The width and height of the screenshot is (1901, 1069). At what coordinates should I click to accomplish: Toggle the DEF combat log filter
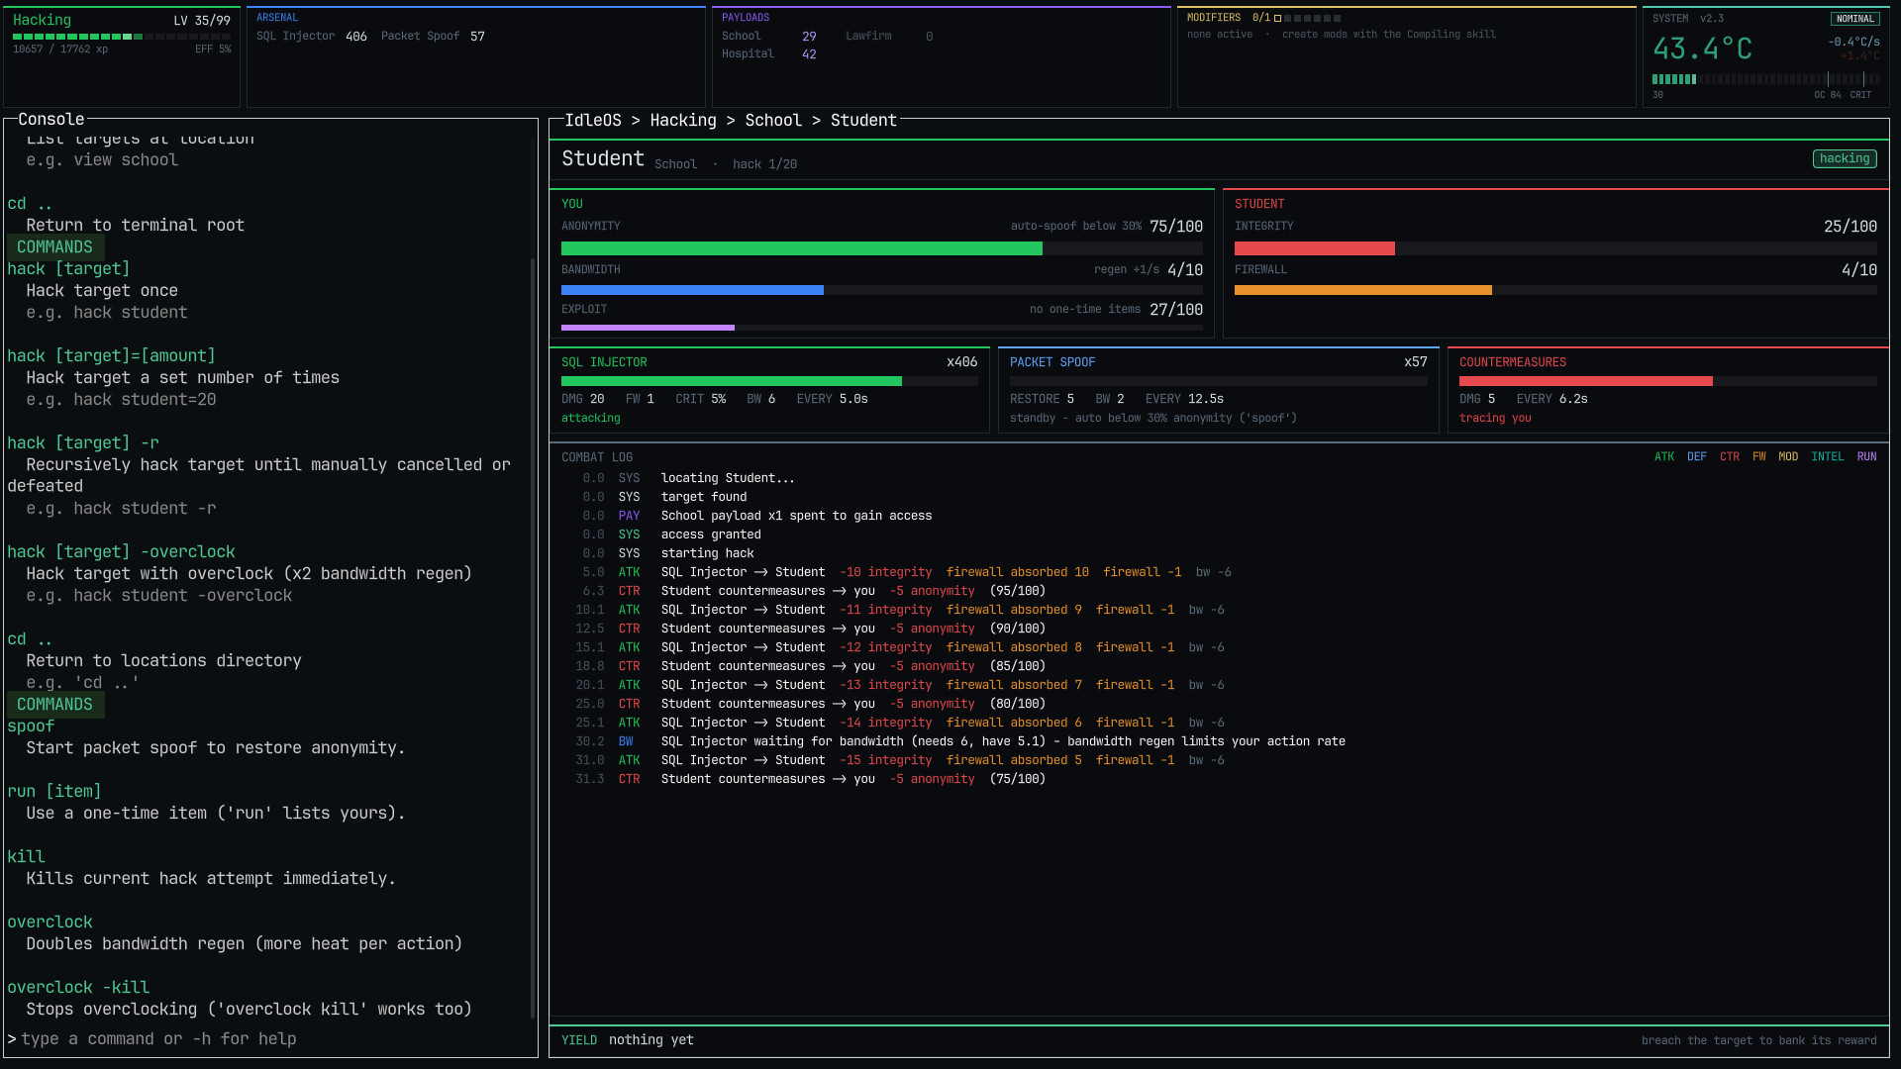click(1697, 456)
